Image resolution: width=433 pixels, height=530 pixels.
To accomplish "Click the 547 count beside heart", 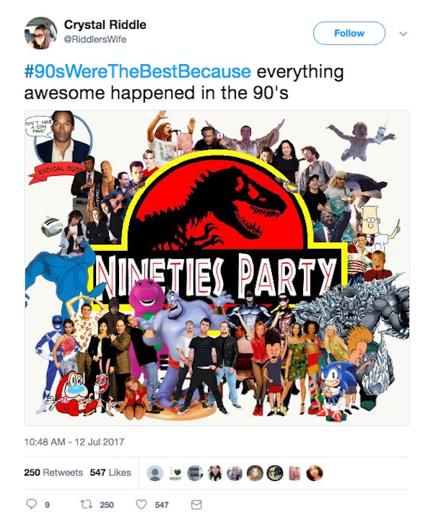I will [x=162, y=505].
